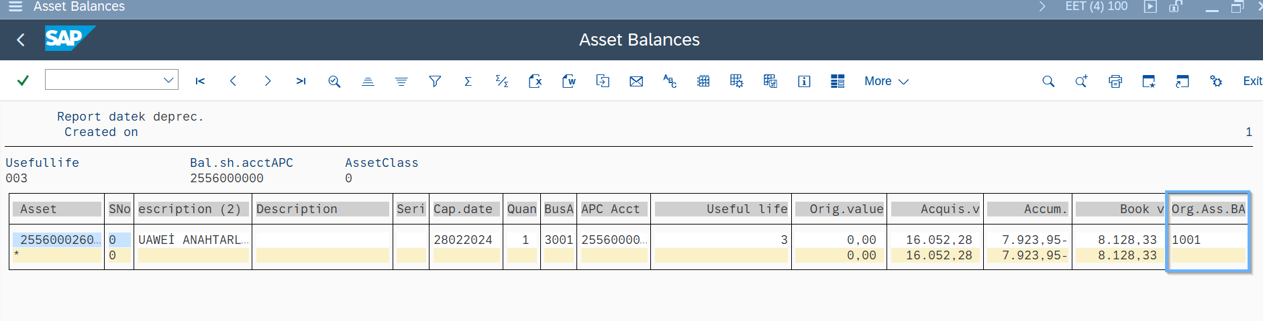
Task: Open Word processing export icon
Action: (x=568, y=81)
